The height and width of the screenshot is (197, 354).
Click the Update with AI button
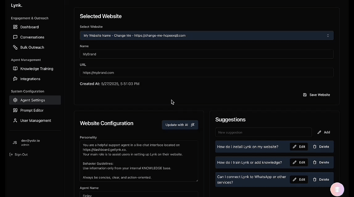coord(180,125)
